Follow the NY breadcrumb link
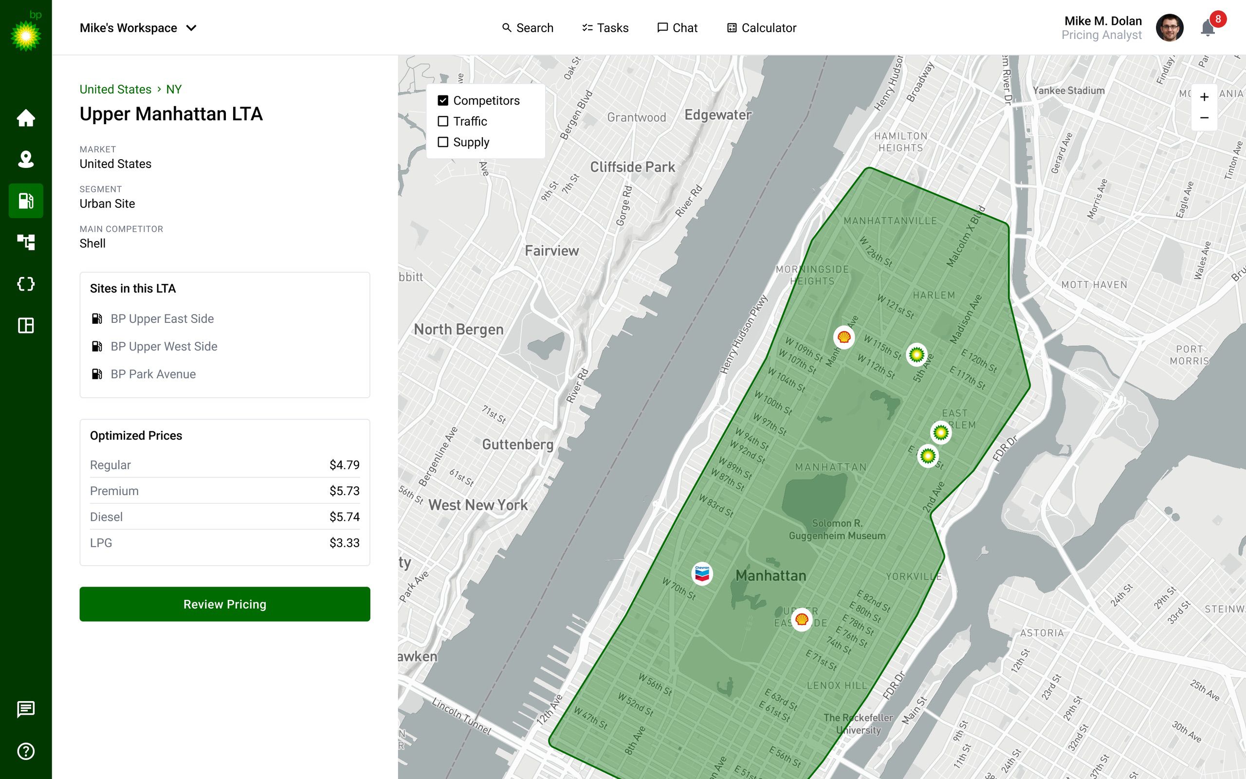Screen dimensions: 1246x779 (173, 89)
